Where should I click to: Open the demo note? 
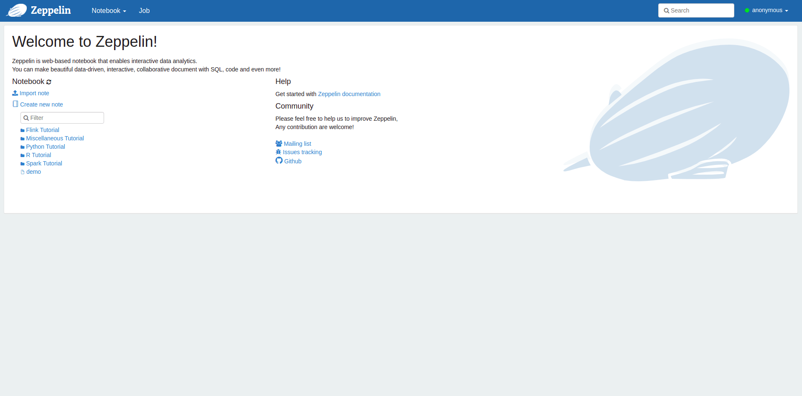(33, 172)
